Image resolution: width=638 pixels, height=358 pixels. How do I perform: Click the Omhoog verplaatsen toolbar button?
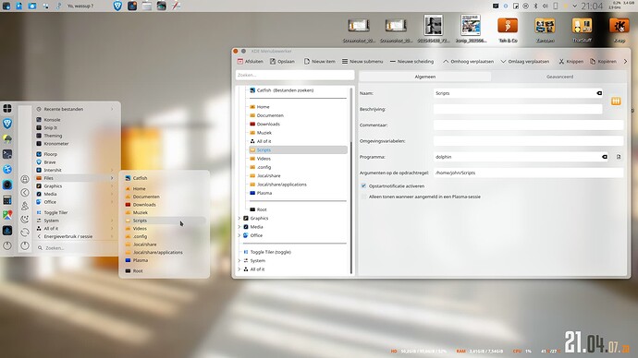[468, 61]
